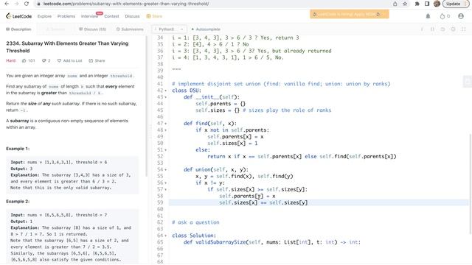Switch to the Submissions tab
The image size is (472, 265).
pos(130,29)
